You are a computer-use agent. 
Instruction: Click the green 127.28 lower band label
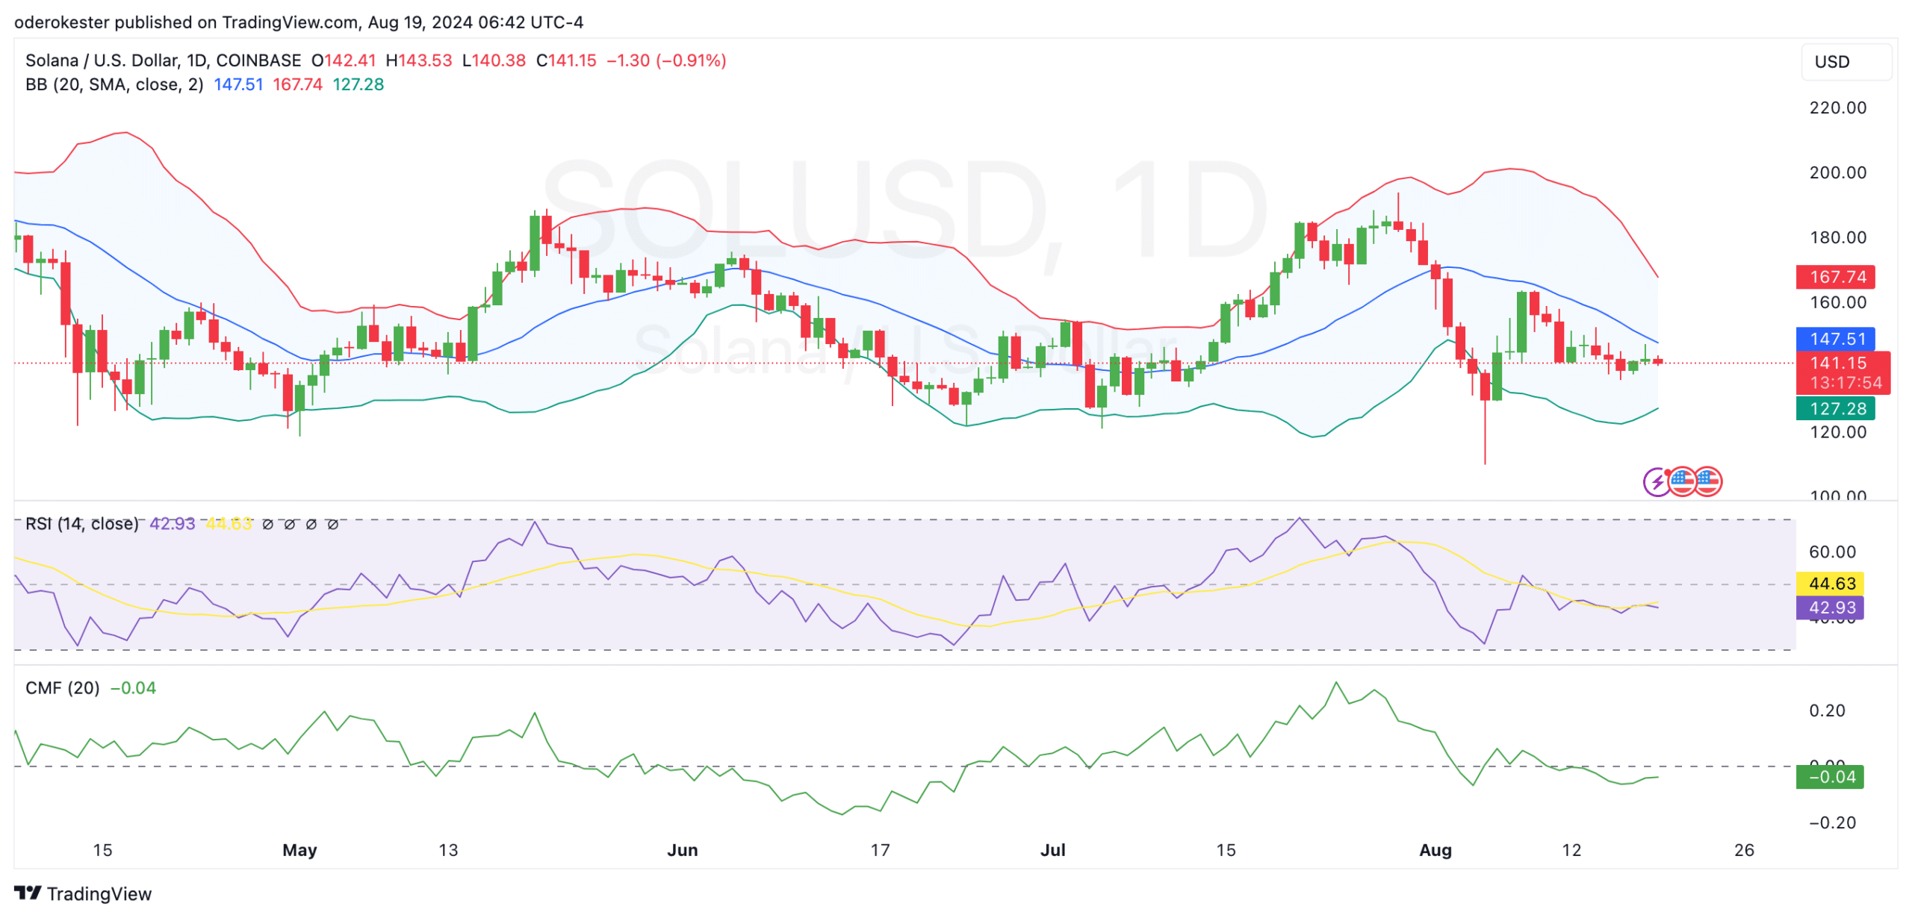point(1837,409)
